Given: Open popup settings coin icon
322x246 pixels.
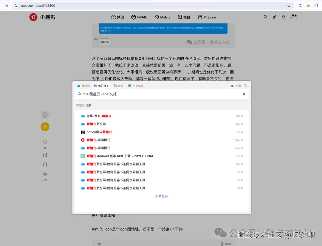Looking at the screenshot, I should pyautogui.click(x=245, y=86).
